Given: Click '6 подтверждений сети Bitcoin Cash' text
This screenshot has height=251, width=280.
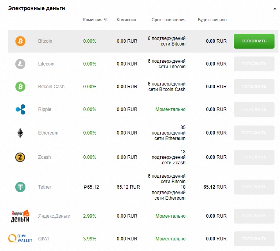Looking at the screenshot, I should (167, 87).
